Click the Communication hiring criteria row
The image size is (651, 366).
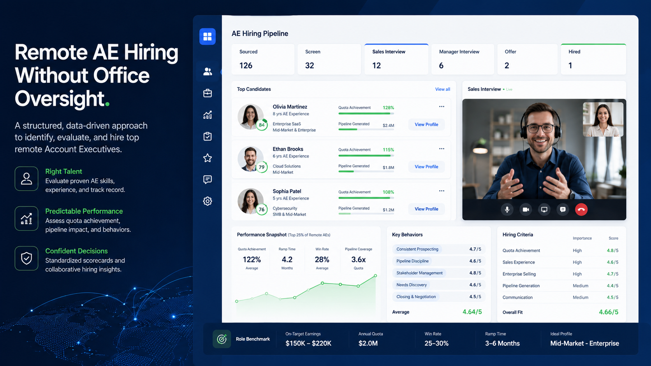pyautogui.click(x=560, y=297)
